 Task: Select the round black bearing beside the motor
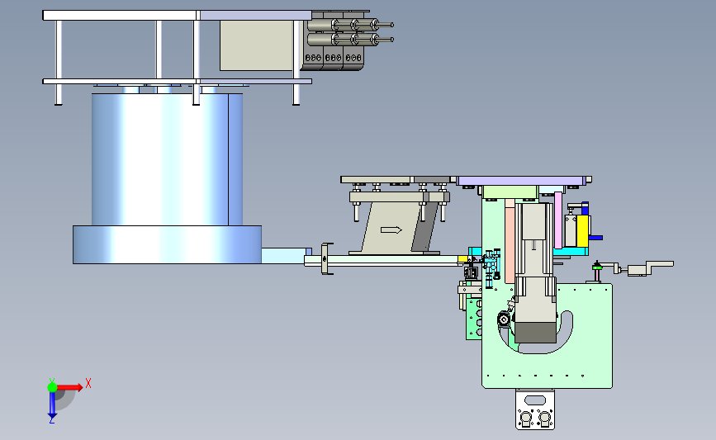(504, 319)
